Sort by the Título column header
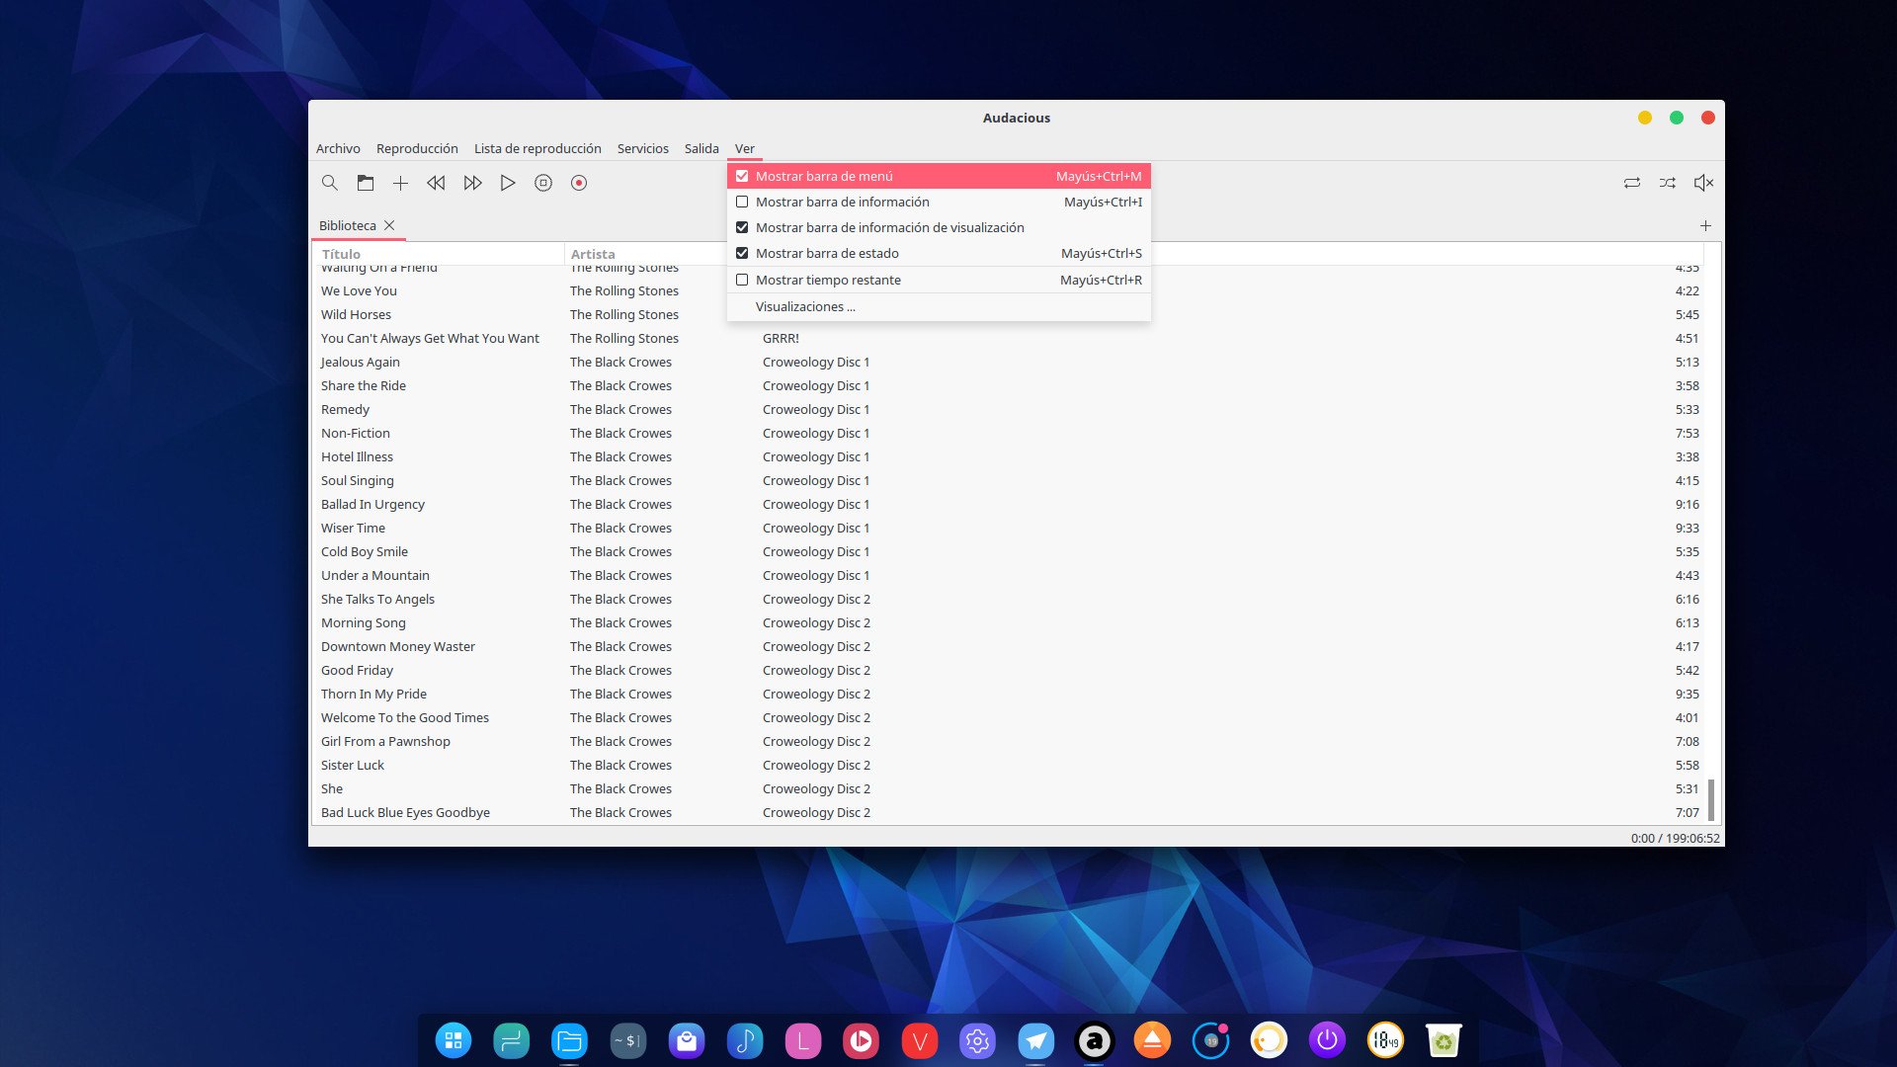The image size is (1897, 1067). click(x=438, y=254)
